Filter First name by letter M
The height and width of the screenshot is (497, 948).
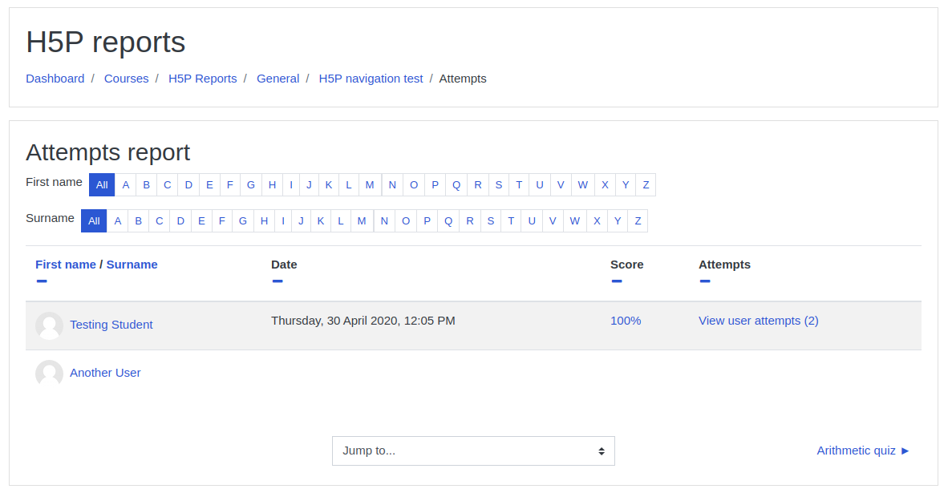tap(370, 185)
